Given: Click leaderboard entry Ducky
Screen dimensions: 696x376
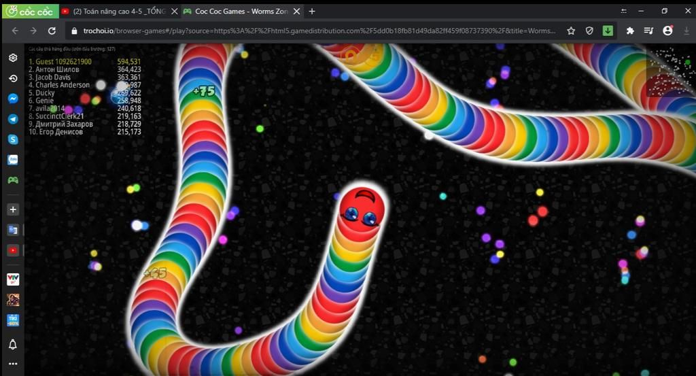Looking at the screenshot, I should pos(41,92).
